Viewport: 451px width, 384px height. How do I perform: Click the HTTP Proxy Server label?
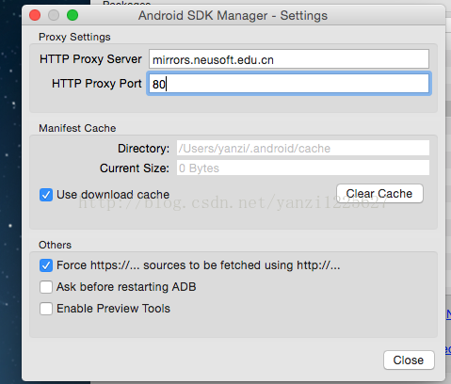pos(90,59)
